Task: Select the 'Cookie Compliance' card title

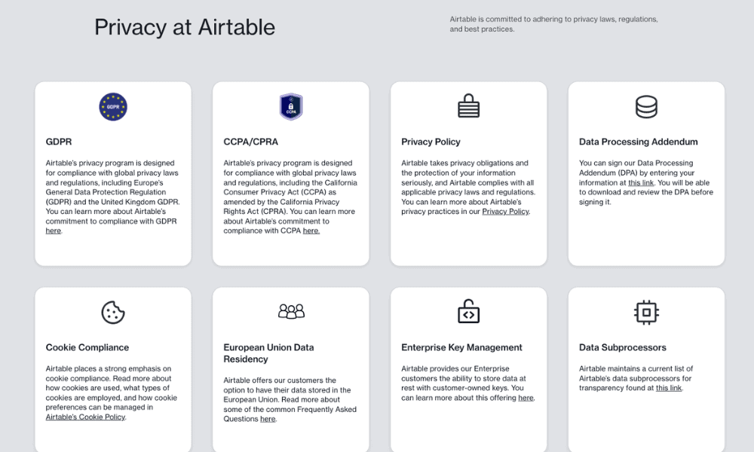Action: pos(87,347)
